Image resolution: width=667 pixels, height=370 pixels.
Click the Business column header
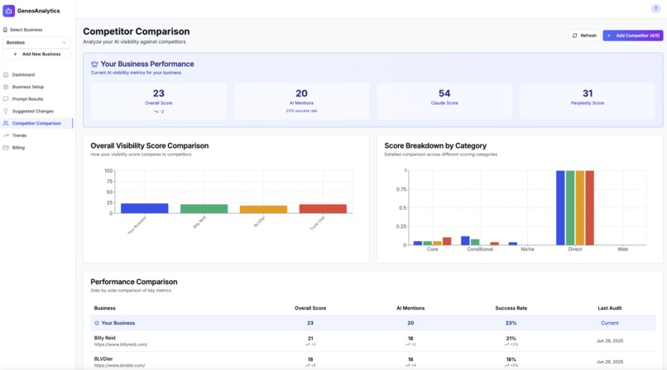click(104, 308)
